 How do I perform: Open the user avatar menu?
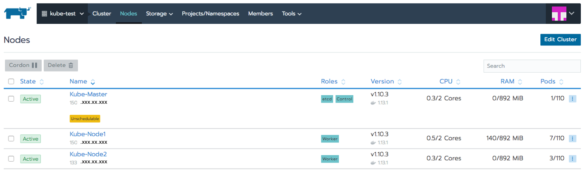[x=562, y=14]
